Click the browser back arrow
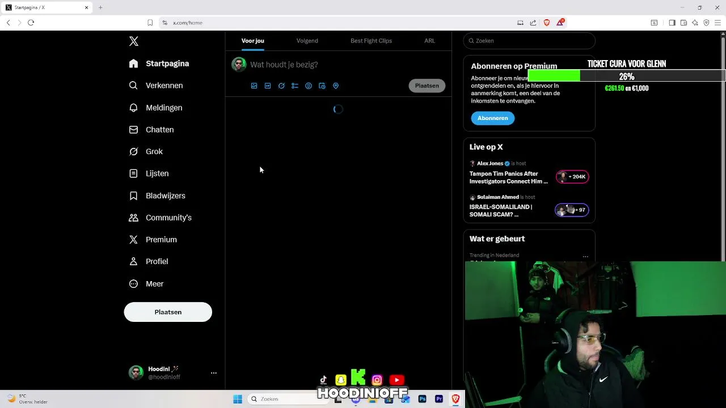726x408 pixels. 8,23
